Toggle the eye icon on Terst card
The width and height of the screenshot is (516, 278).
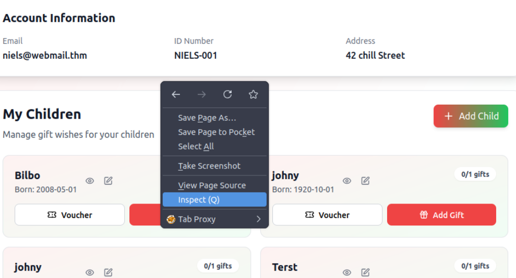(347, 272)
